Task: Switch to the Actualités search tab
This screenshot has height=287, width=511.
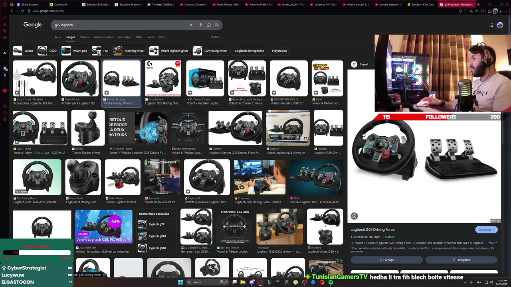Action: point(125,37)
